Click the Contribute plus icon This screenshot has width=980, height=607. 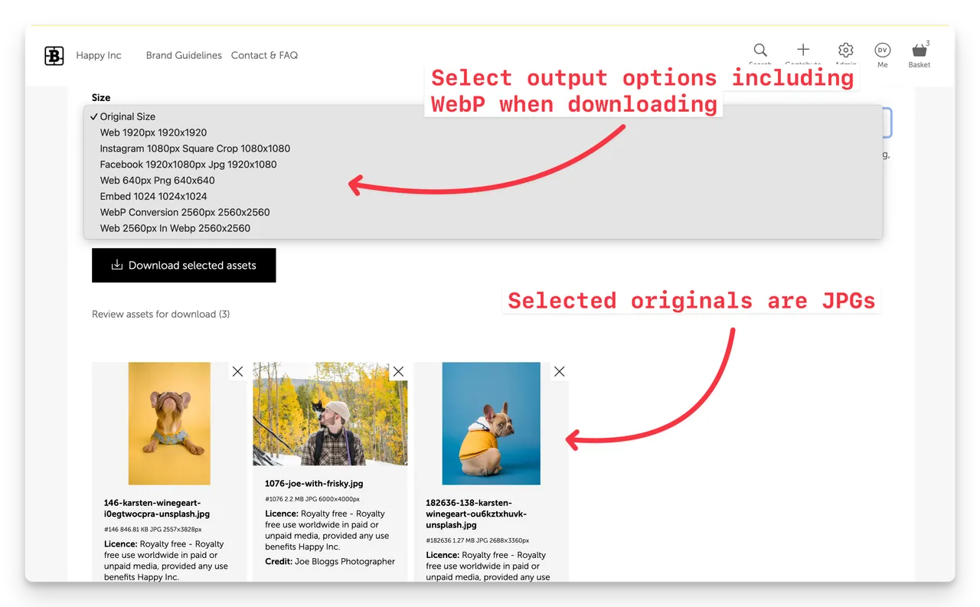coord(802,50)
